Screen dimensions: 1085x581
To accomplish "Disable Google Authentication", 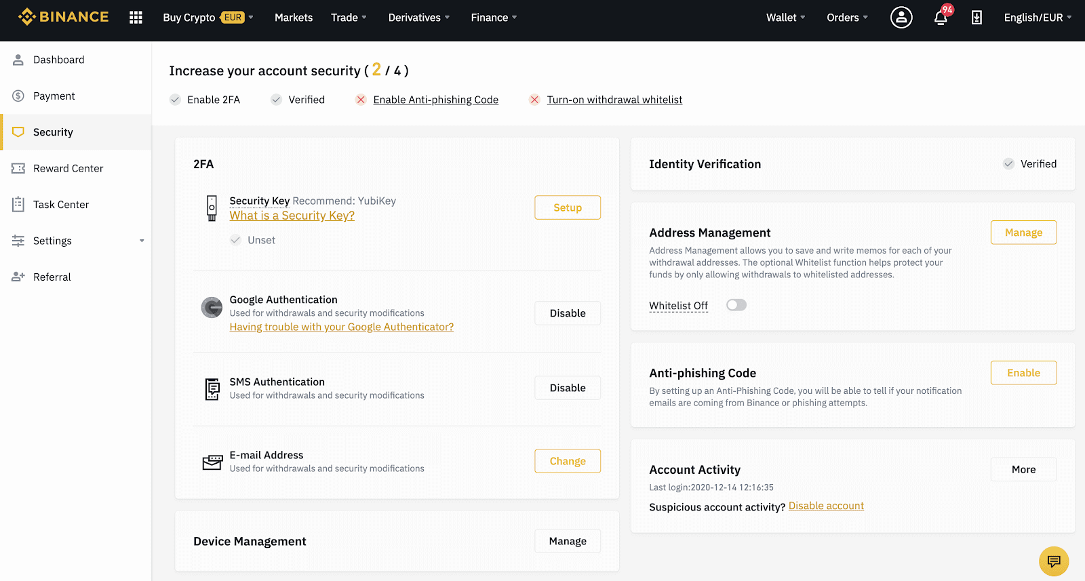I will pos(568,313).
